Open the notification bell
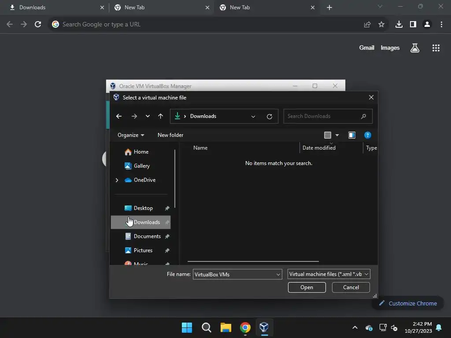Viewport: 451px width, 338px height. tap(439, 327)
